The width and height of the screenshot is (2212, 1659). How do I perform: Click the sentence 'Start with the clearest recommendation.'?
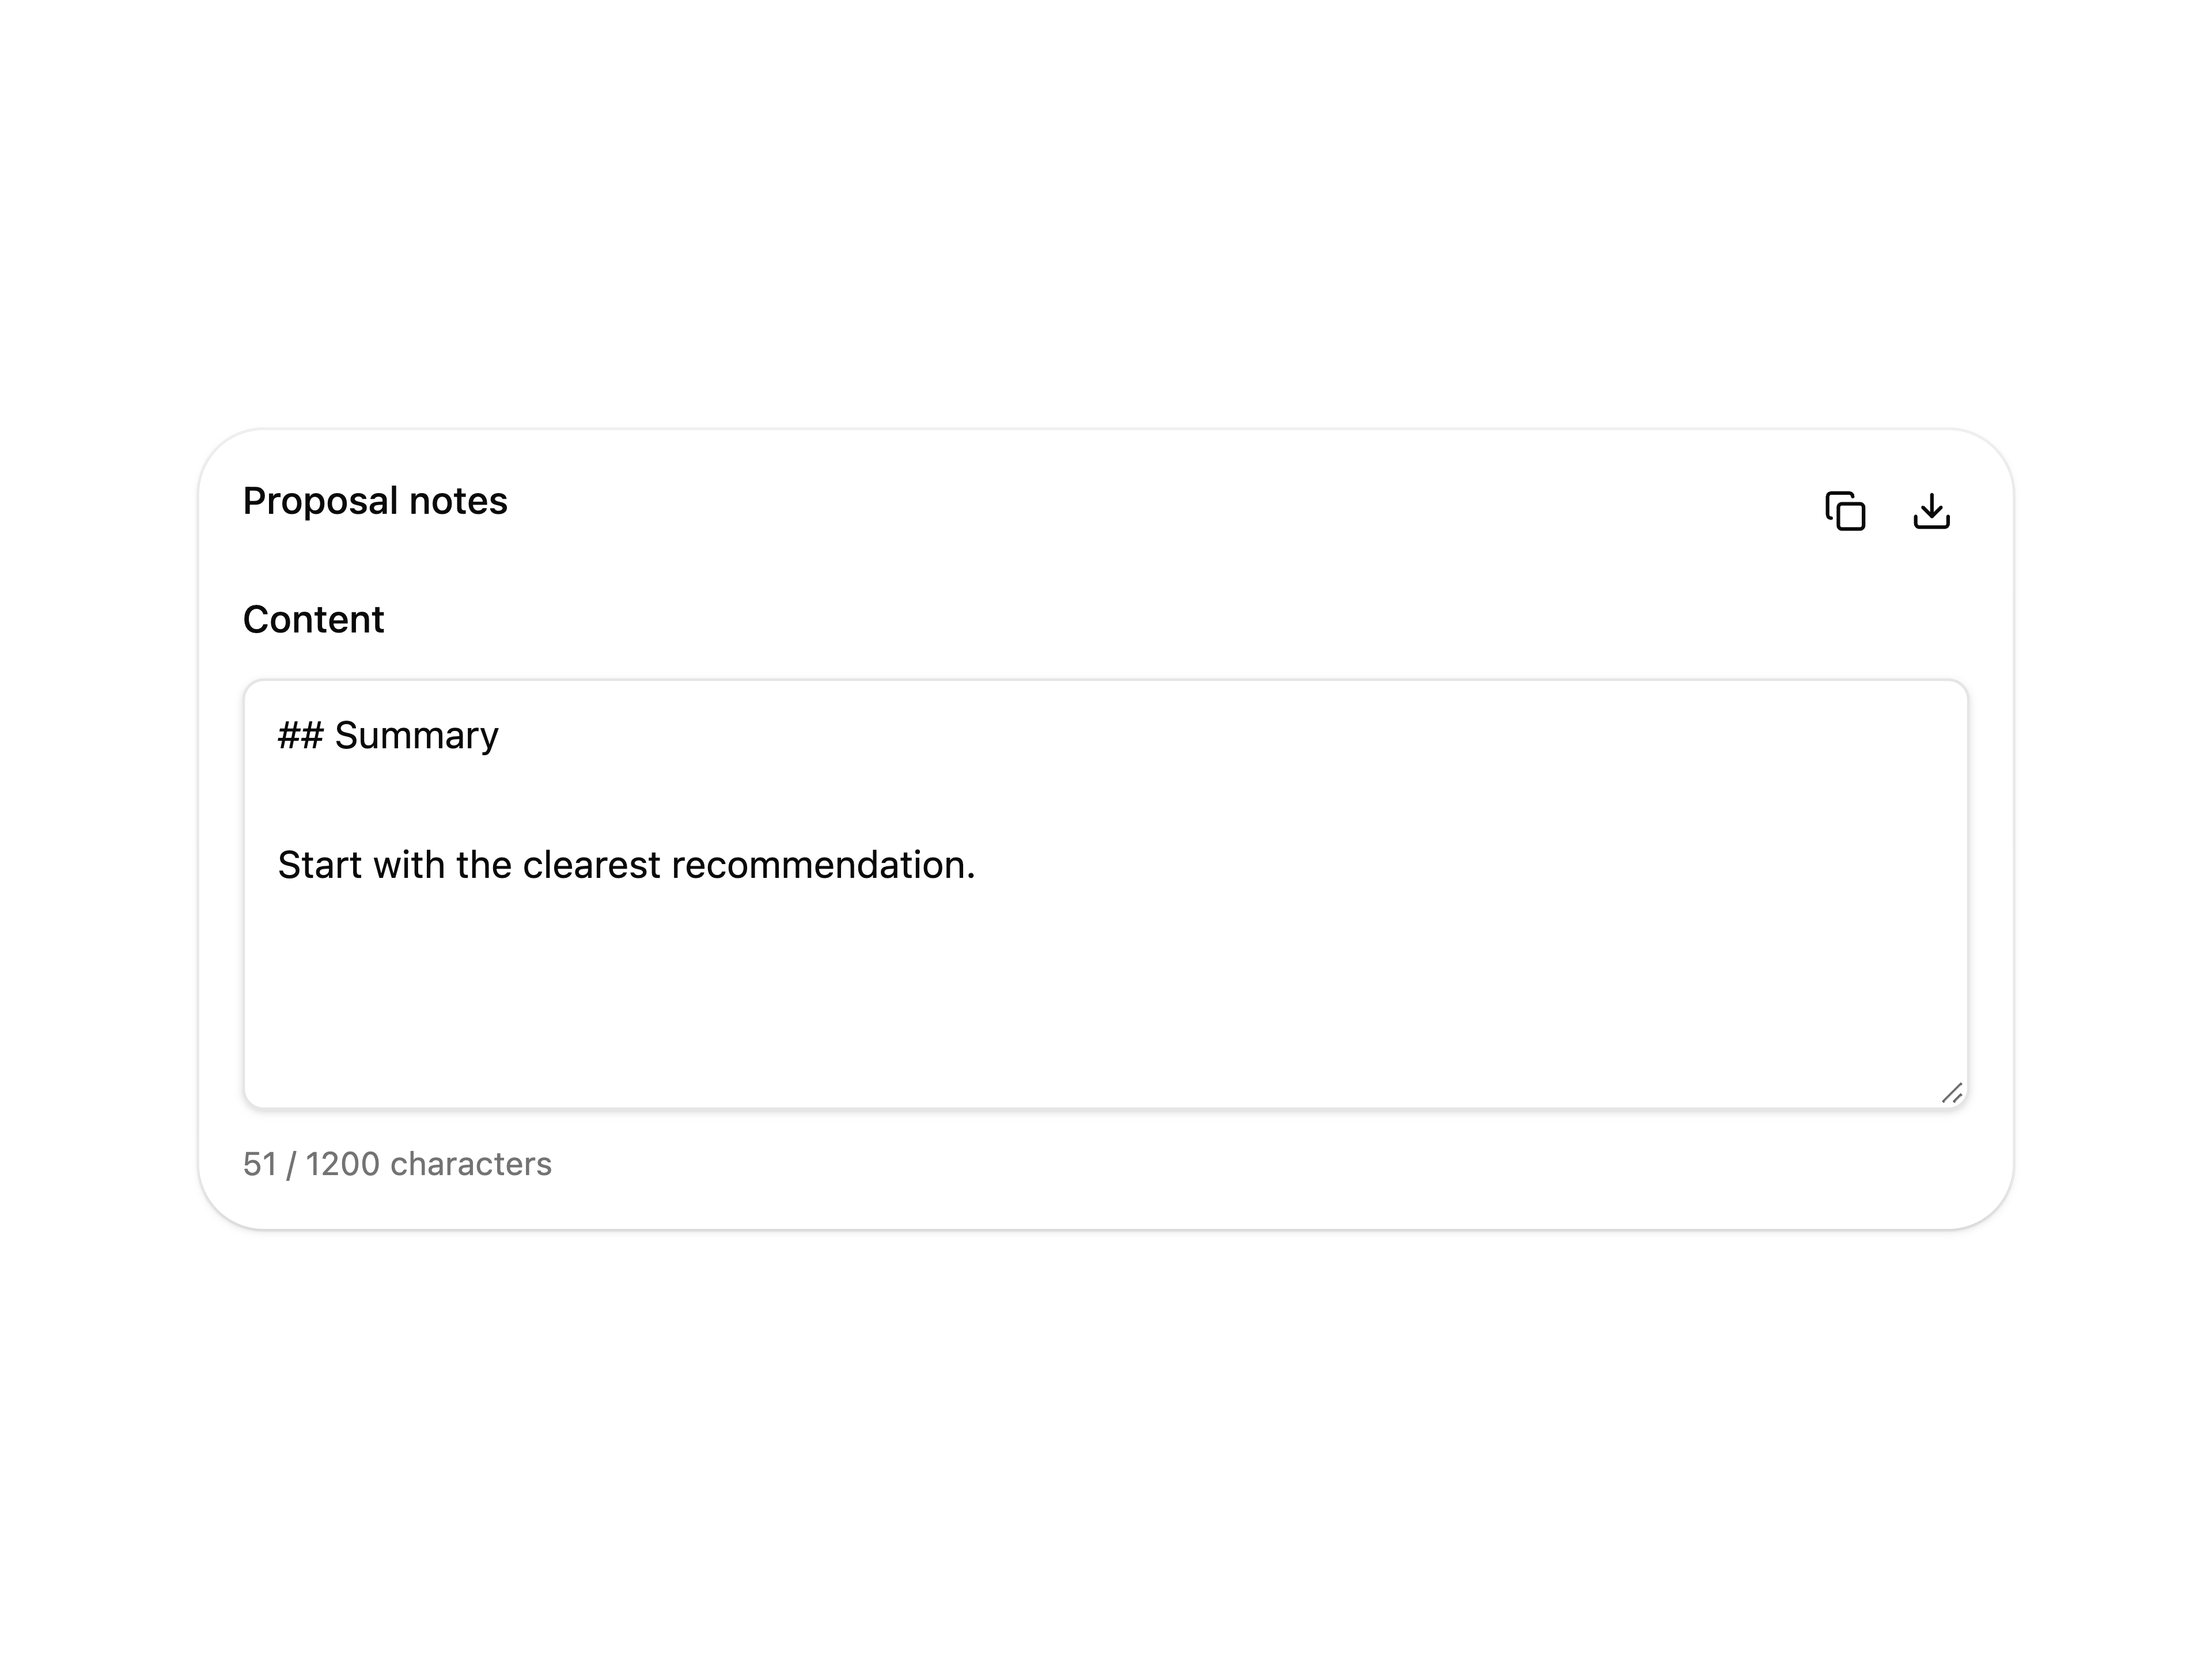626,865
